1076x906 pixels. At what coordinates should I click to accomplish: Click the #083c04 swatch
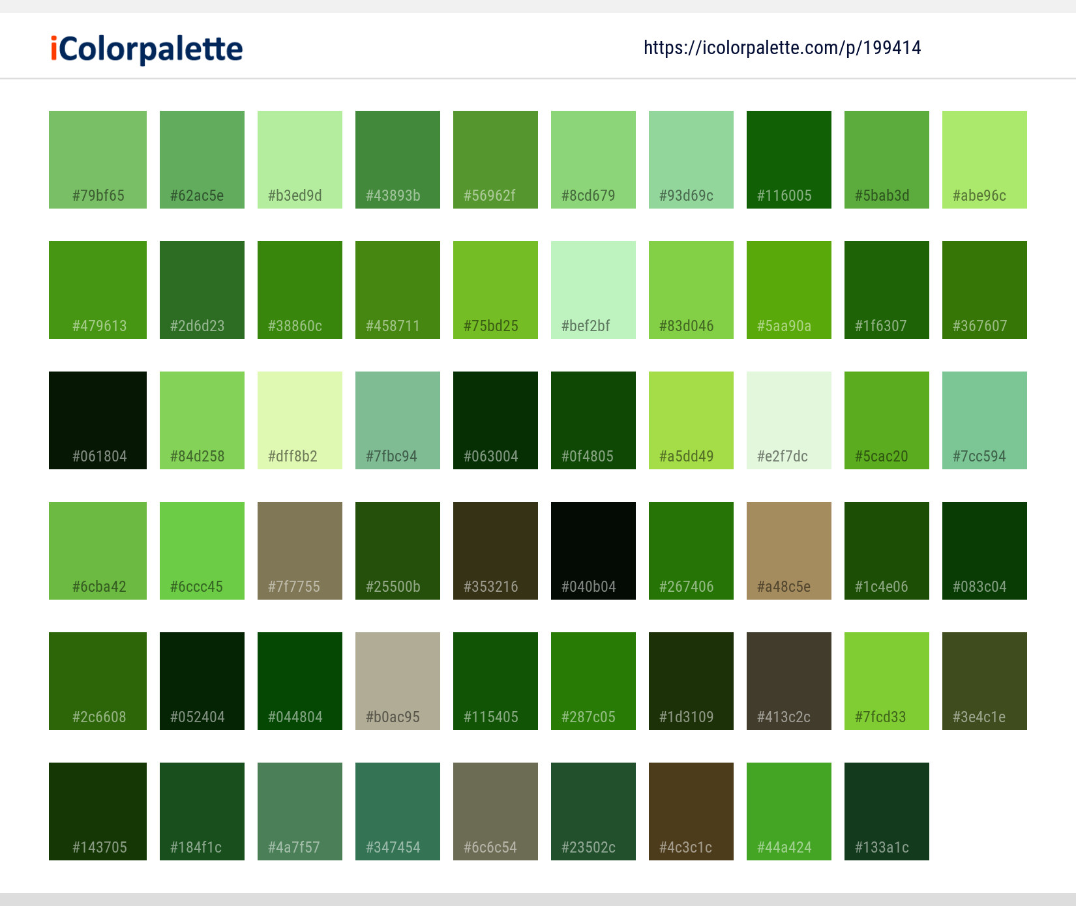[985, 551]
